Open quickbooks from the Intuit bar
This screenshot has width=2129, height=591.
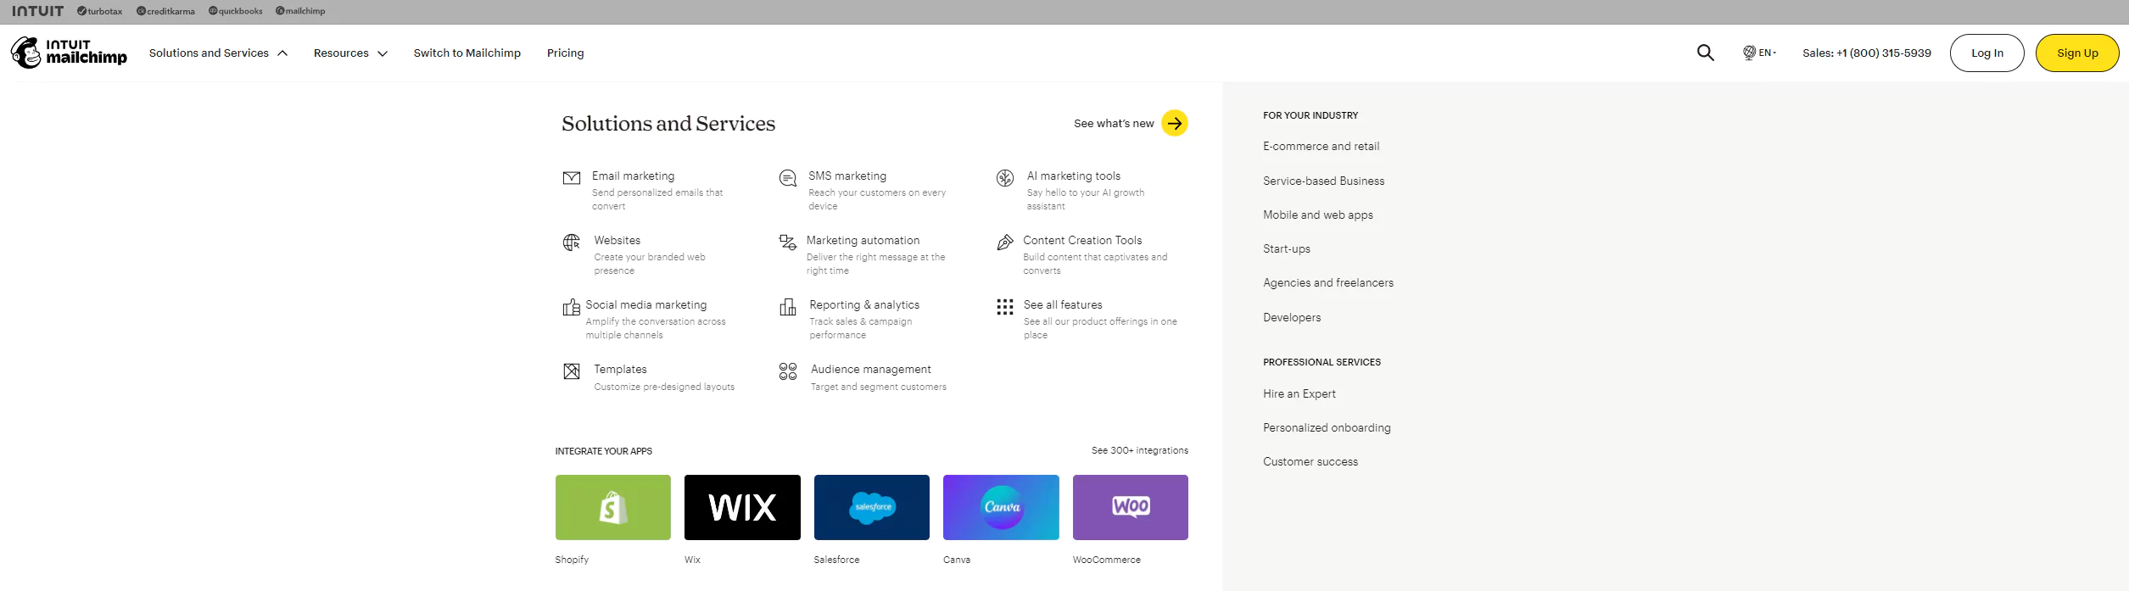pos(235,11)
